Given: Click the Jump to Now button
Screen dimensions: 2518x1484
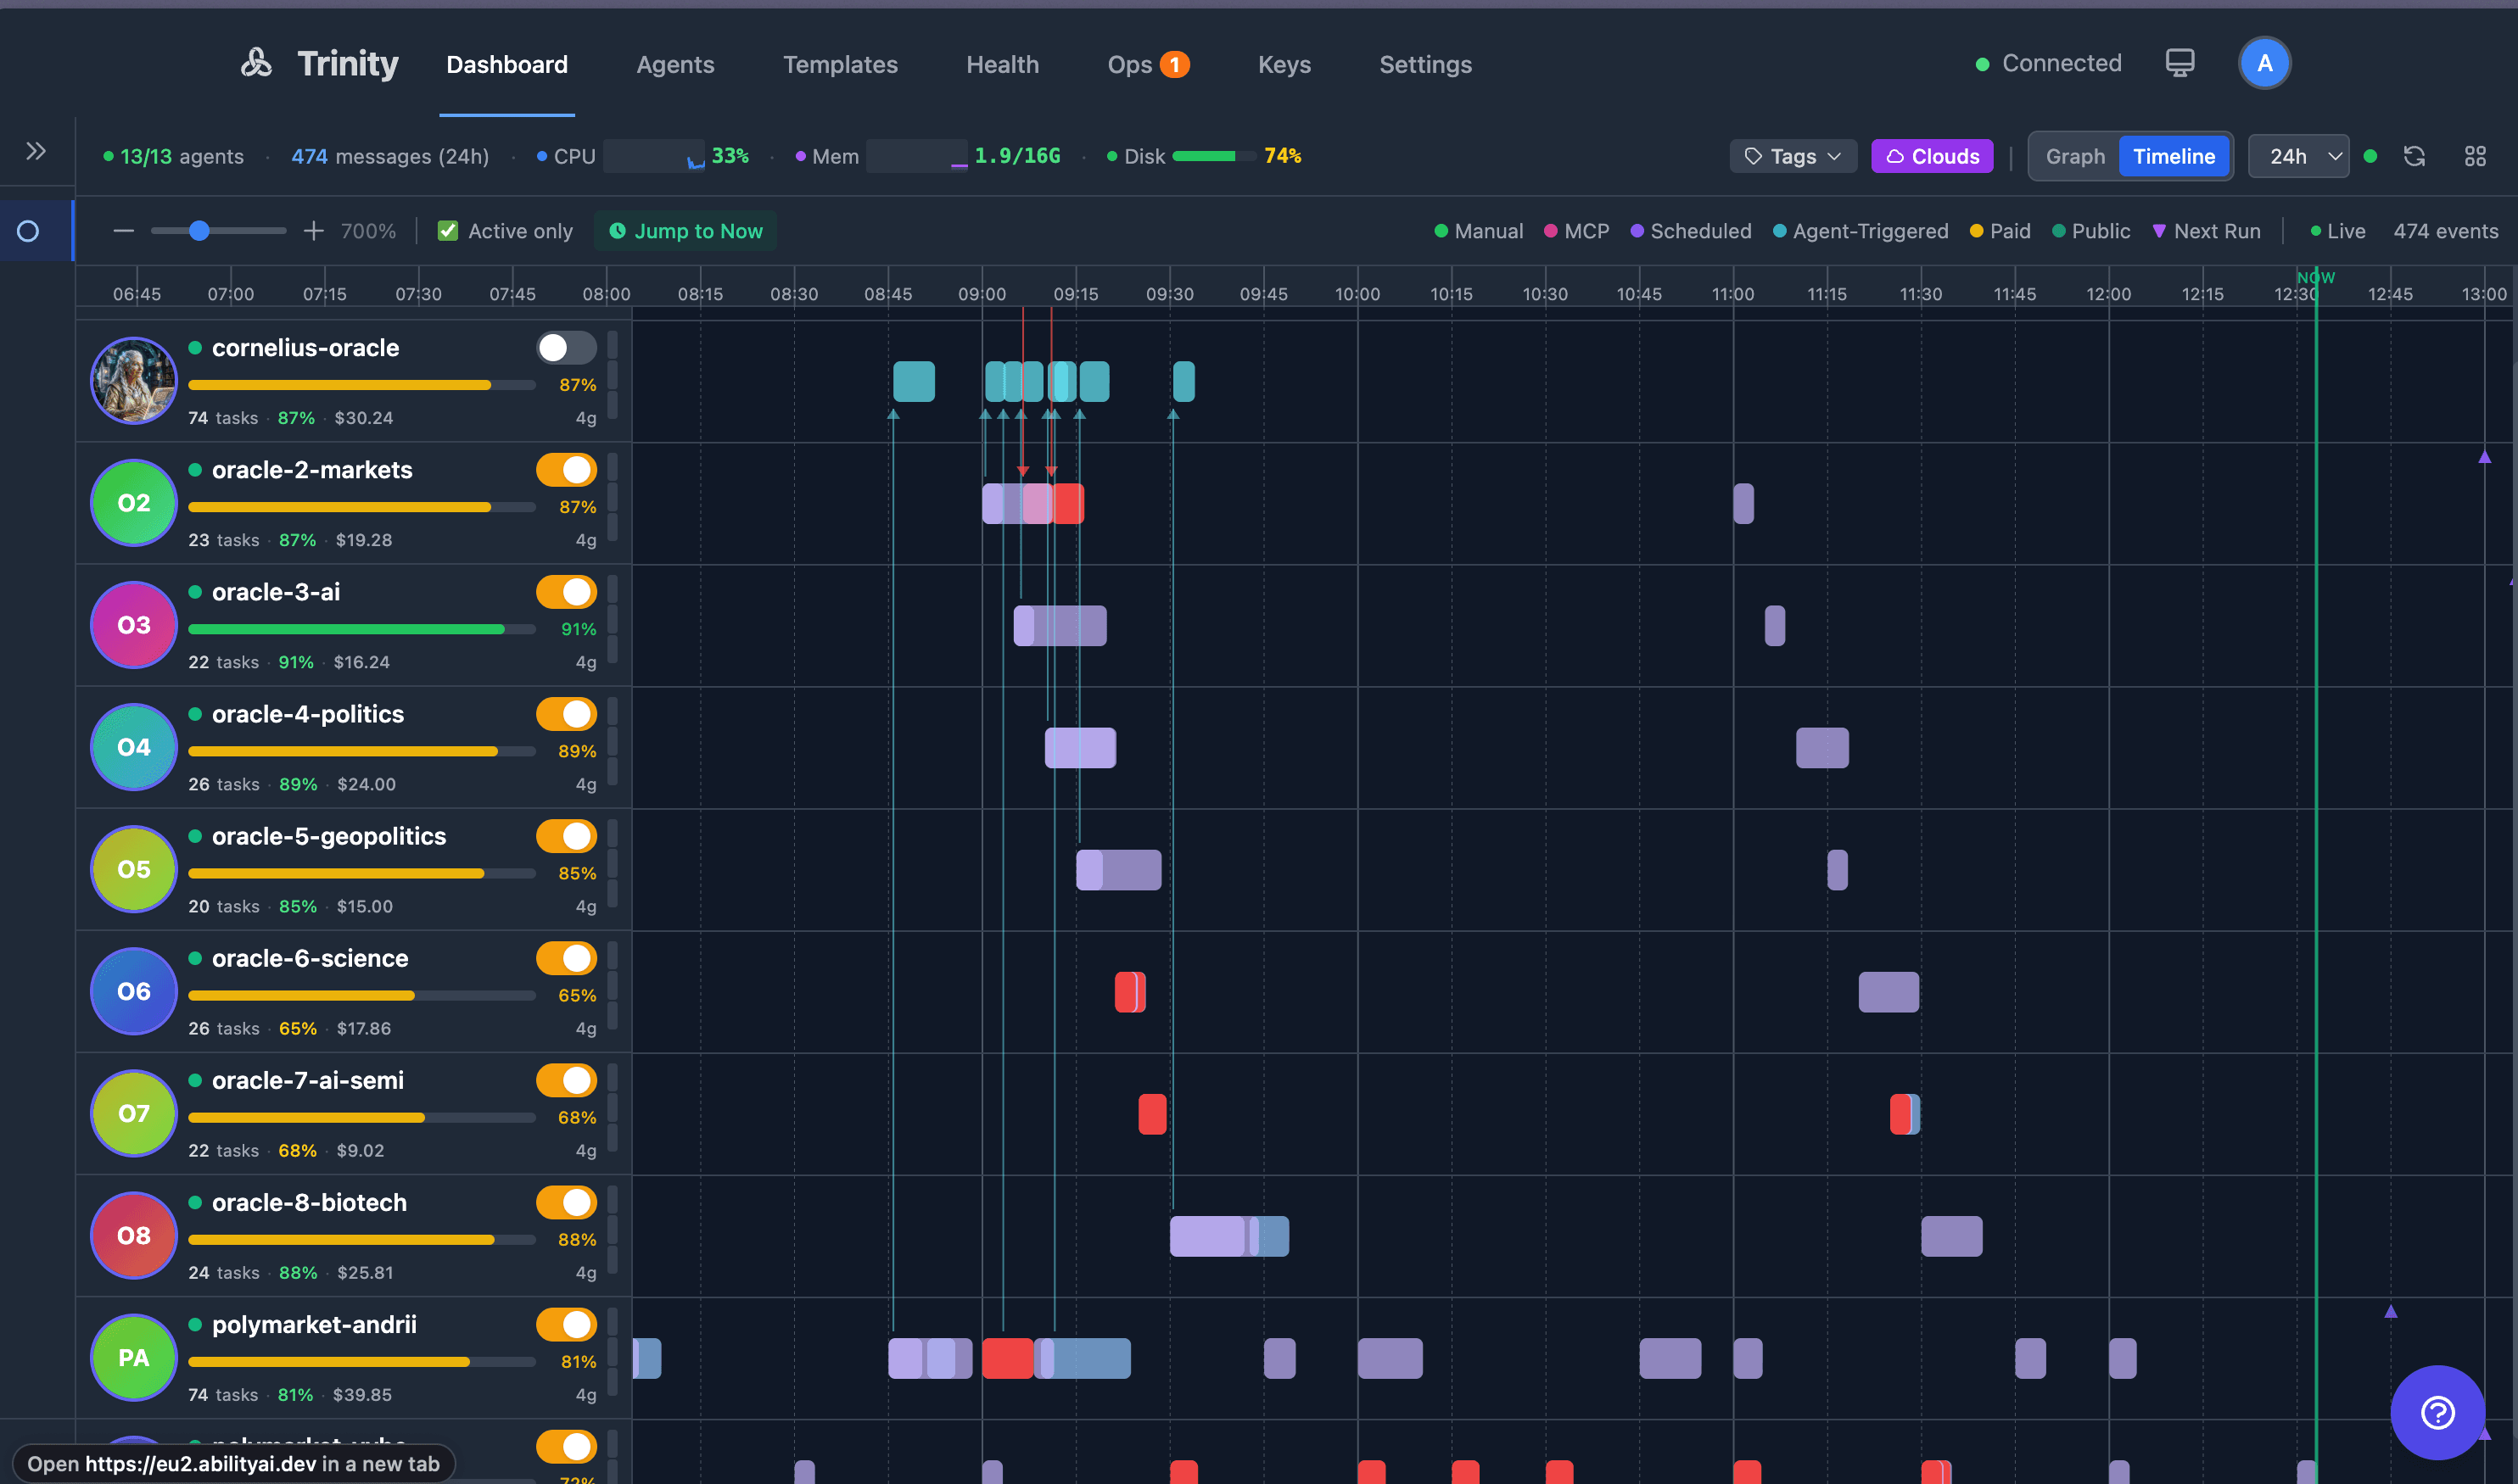Looking at the screenshot, I should [x=685, y=231].
